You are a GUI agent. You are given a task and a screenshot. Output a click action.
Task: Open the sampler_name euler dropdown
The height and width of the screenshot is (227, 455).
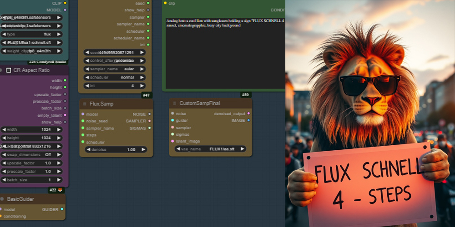coord(115,69)
